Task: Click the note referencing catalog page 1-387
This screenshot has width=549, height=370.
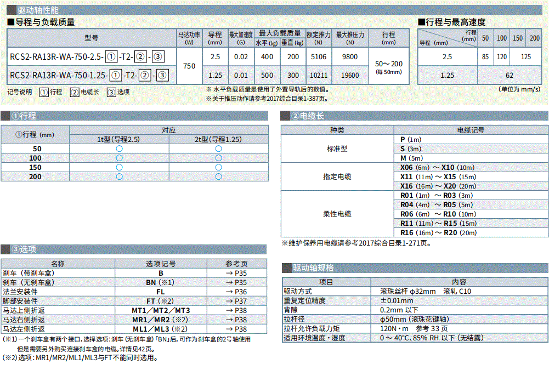Action: (x=268, y=99)
